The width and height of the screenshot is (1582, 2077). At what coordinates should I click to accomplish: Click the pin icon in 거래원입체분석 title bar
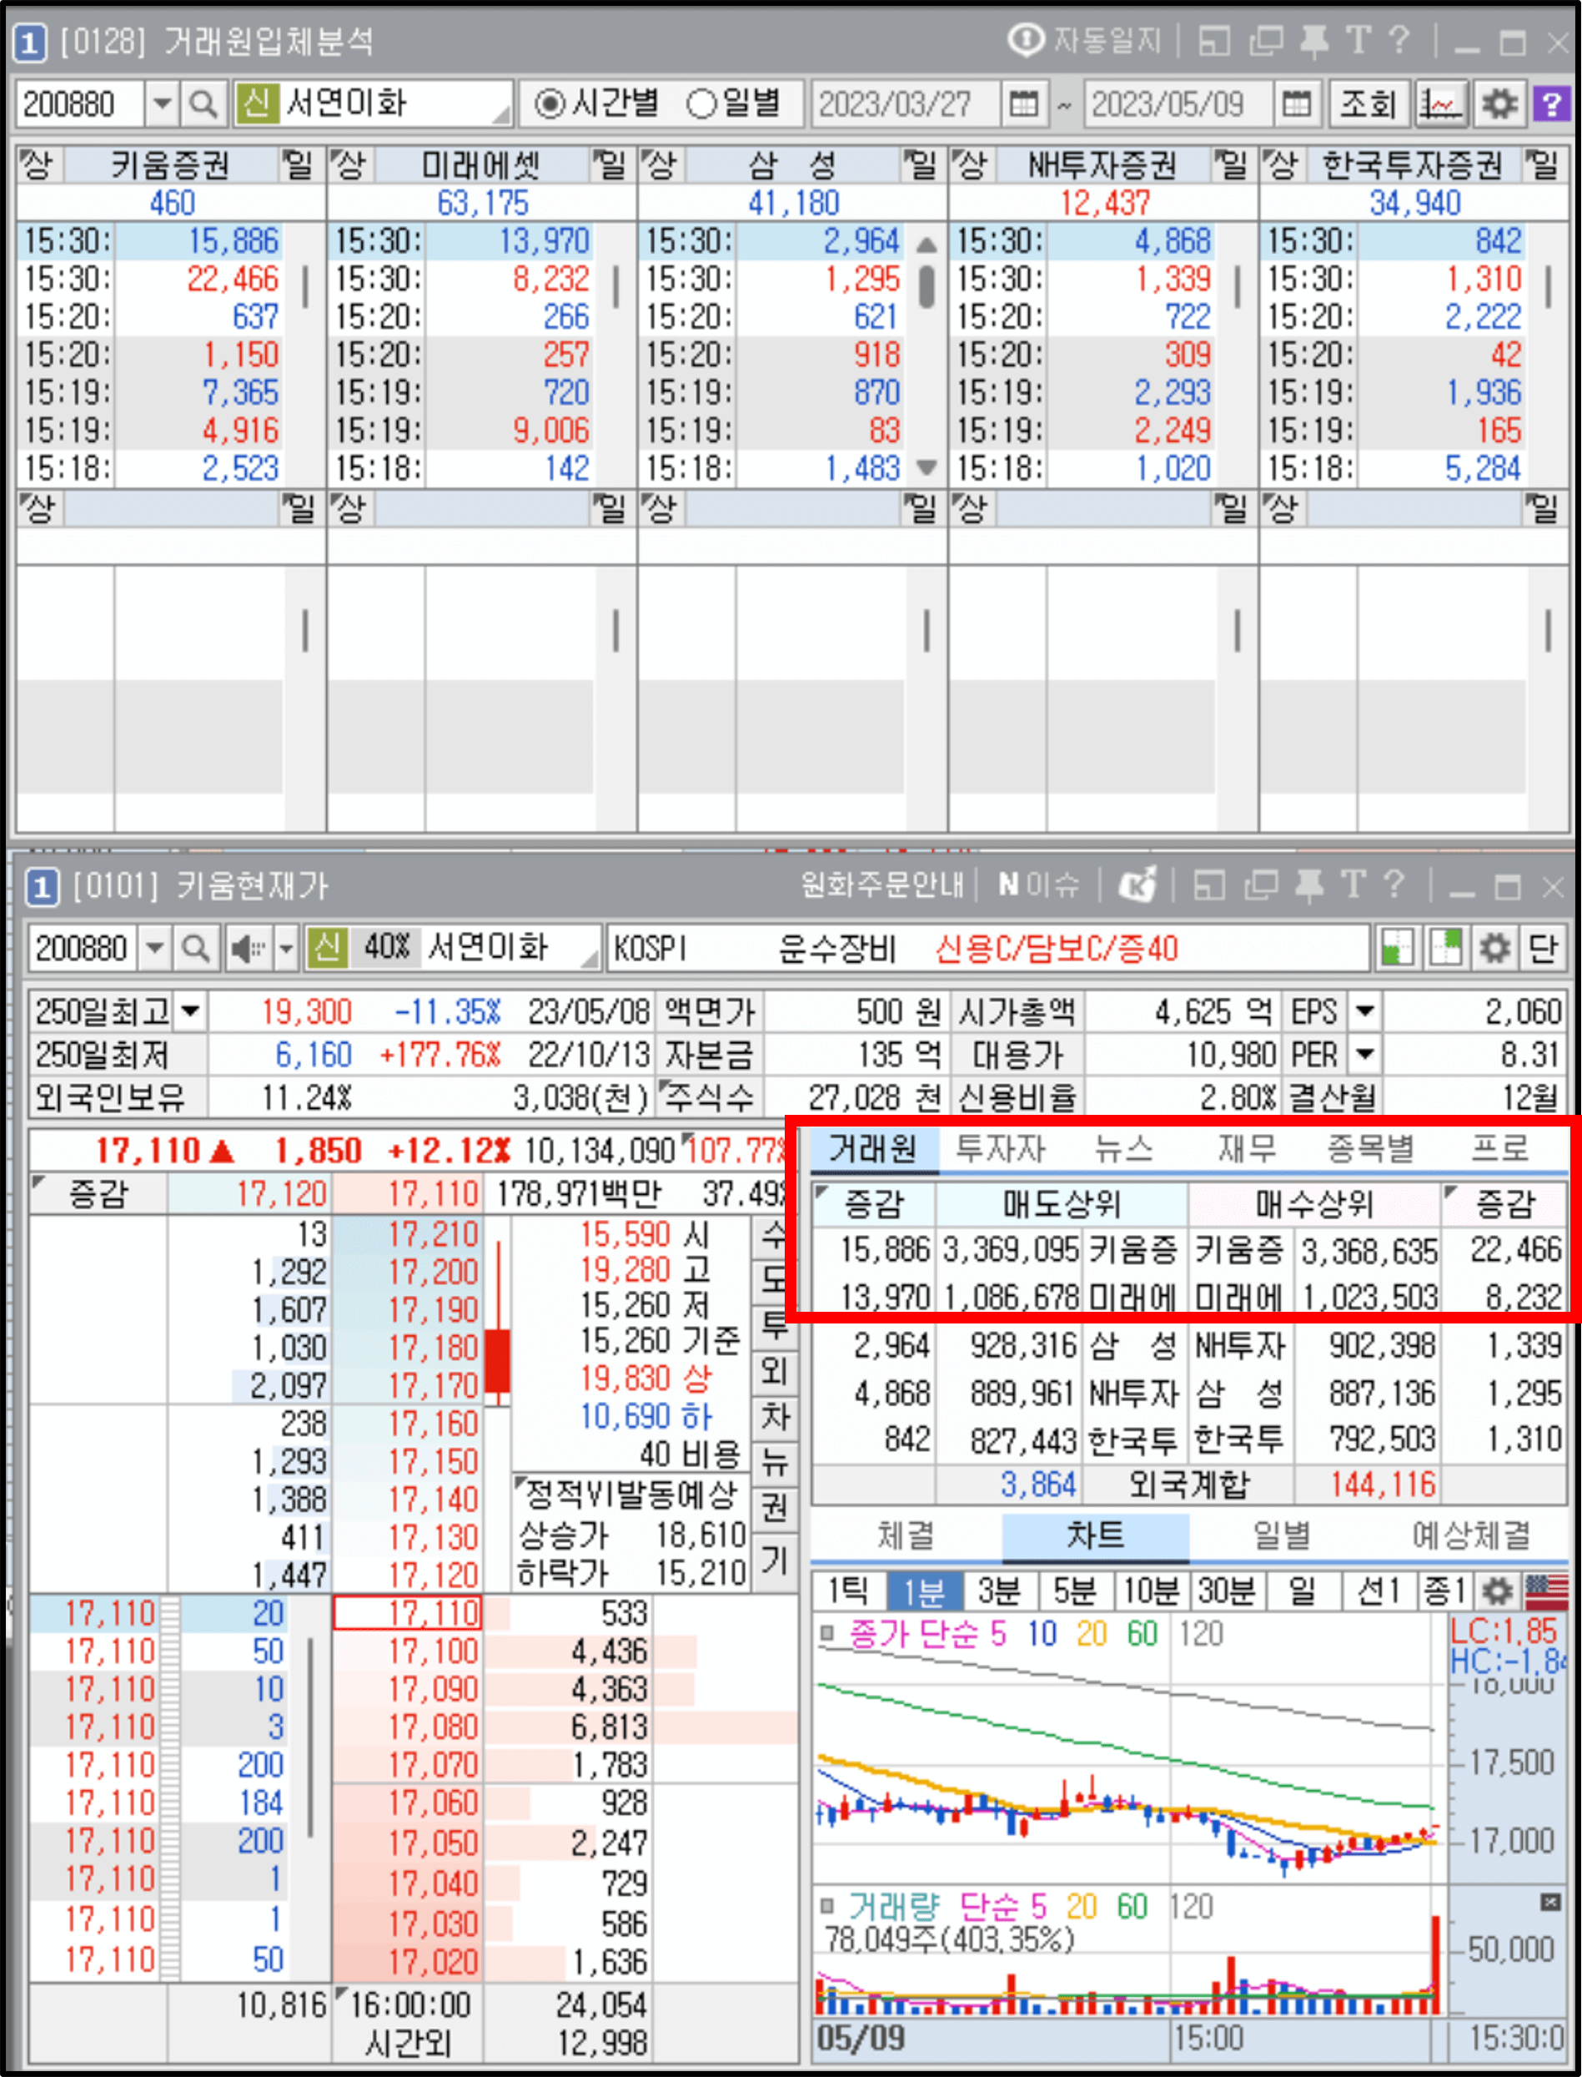(x=1313, y=42)
